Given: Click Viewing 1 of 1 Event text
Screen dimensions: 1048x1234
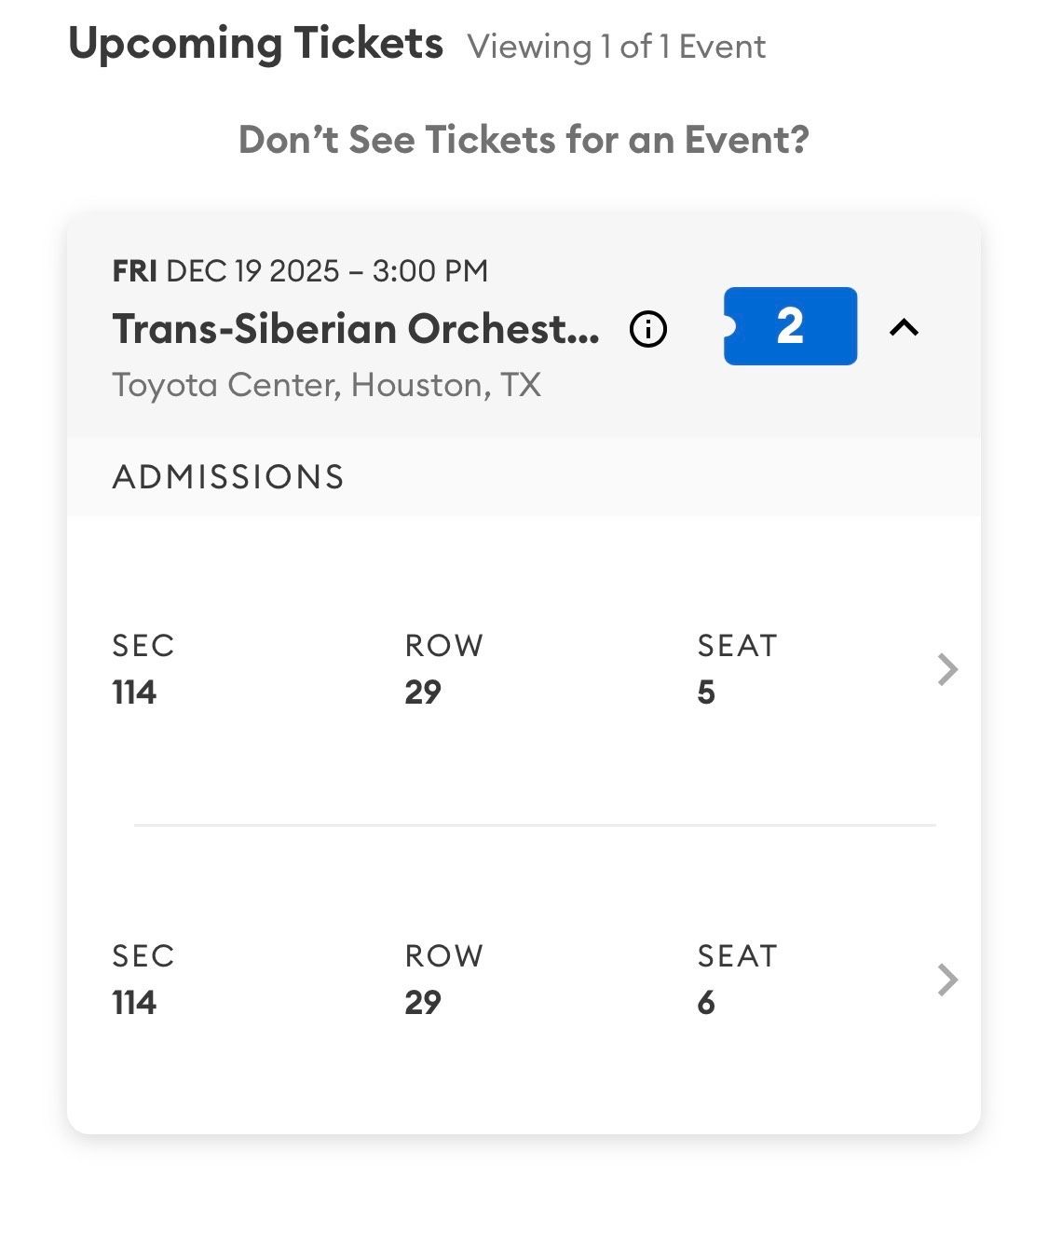Looking at the screenshot, I should (618, 46).
